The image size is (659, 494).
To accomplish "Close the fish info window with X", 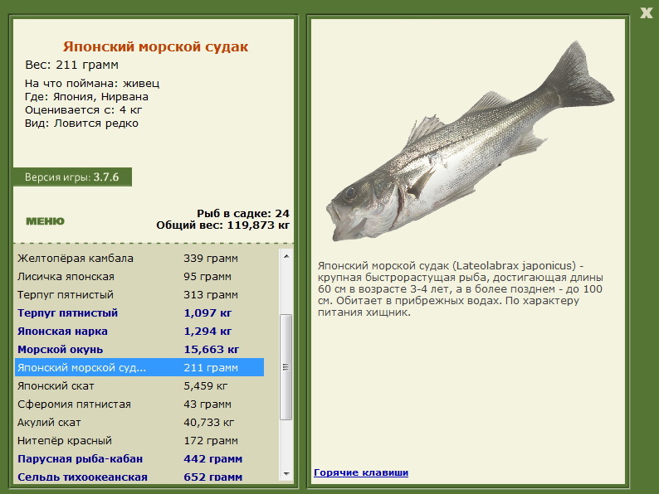I will click(x=646, y=13).
